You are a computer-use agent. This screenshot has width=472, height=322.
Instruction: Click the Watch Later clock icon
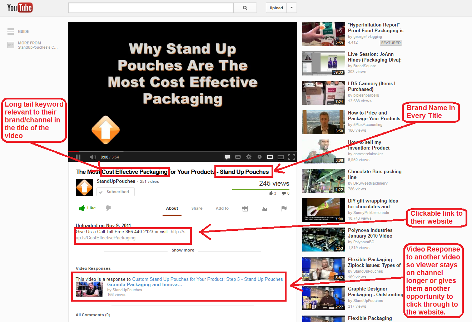pos(259,157)
